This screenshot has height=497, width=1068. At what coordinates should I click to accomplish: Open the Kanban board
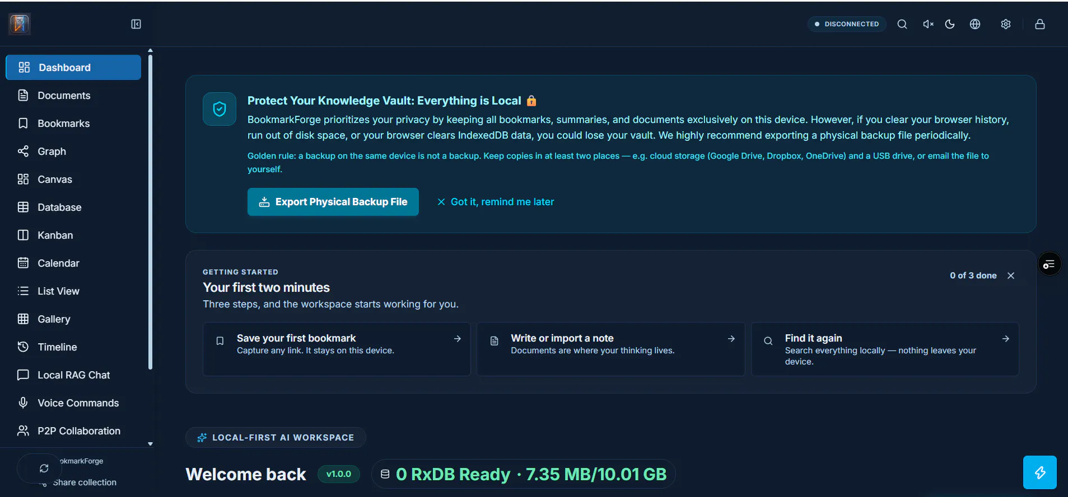click(73, 235)
